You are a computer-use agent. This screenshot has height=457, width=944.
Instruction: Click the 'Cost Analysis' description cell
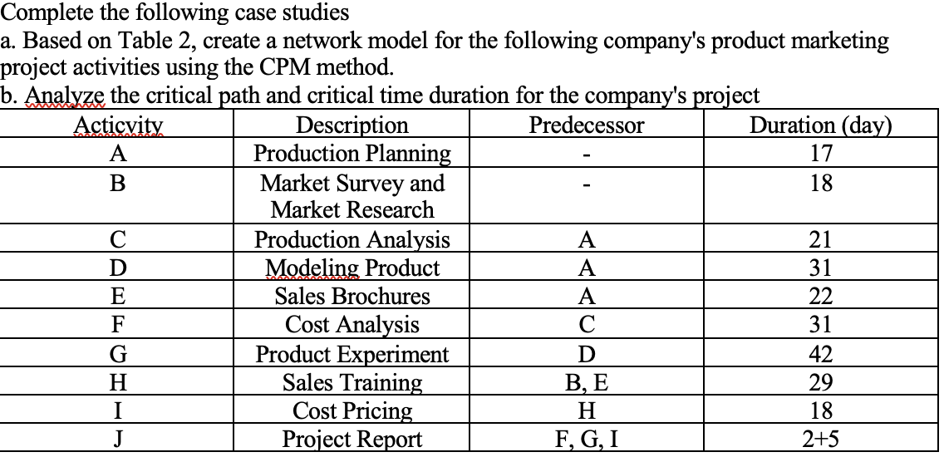tap(352, 325)
